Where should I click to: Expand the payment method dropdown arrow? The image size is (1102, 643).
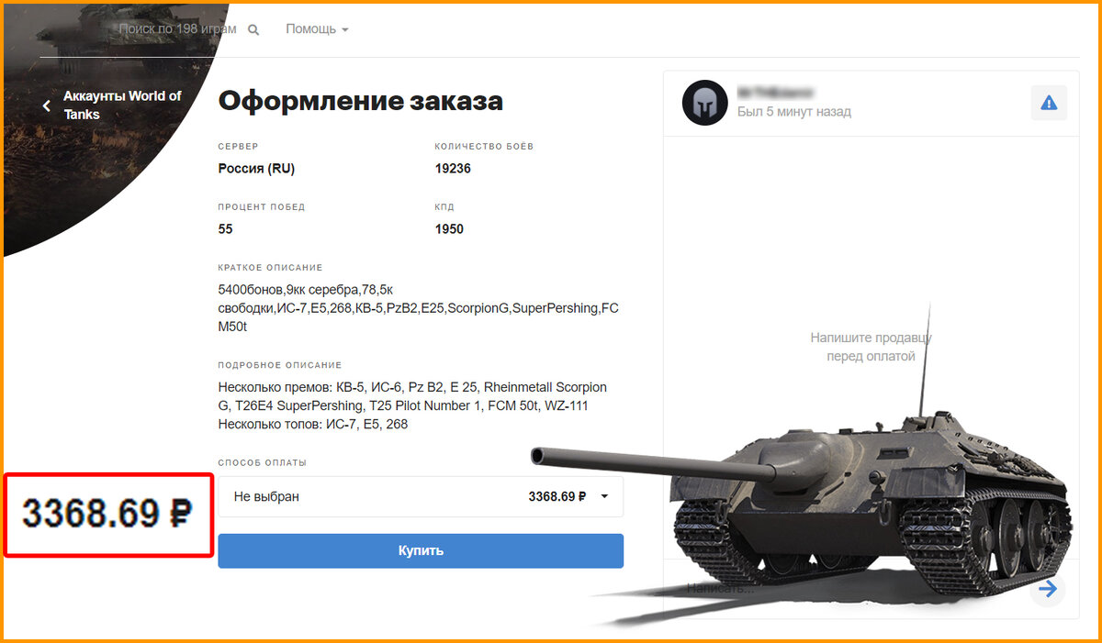tap(604, 496)
